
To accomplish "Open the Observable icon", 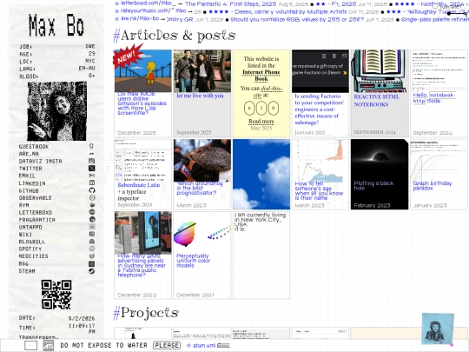I will click(91, 197).
